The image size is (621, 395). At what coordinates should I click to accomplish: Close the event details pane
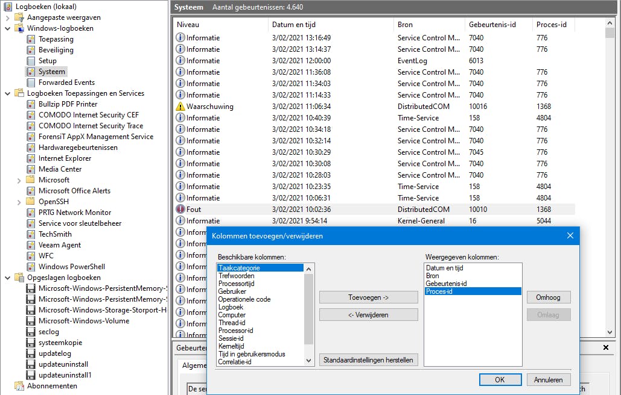click(605, 347)
